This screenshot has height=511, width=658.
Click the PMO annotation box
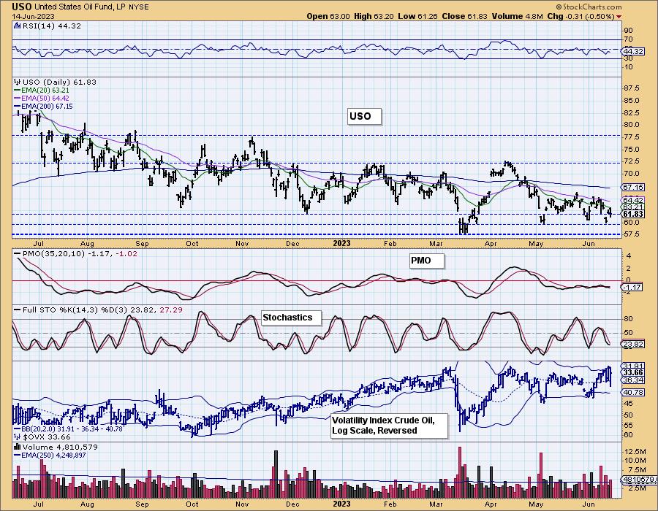coord(426,261)
